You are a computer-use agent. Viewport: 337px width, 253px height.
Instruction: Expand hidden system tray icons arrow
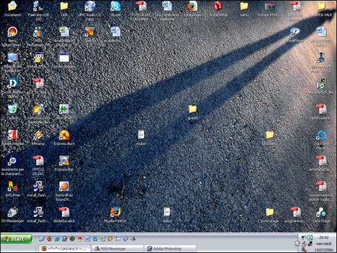tap(297, 244)
